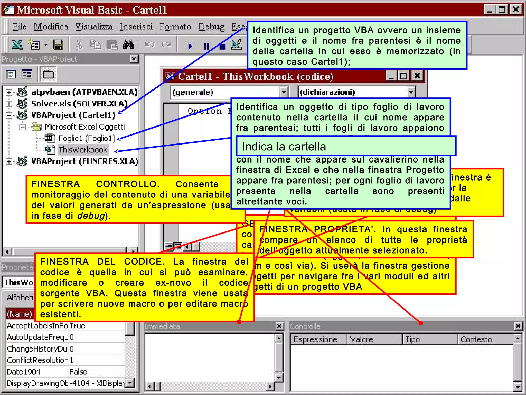Click the Insert UserForm toolbar icon
The height and width of the screenshot is (395, 526).
coord(34,45)
